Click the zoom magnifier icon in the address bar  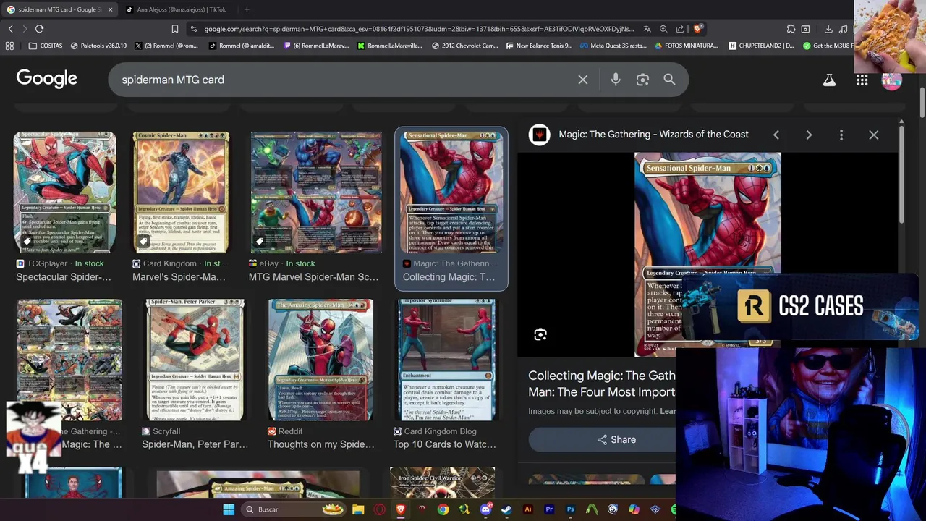pos(663,29)
